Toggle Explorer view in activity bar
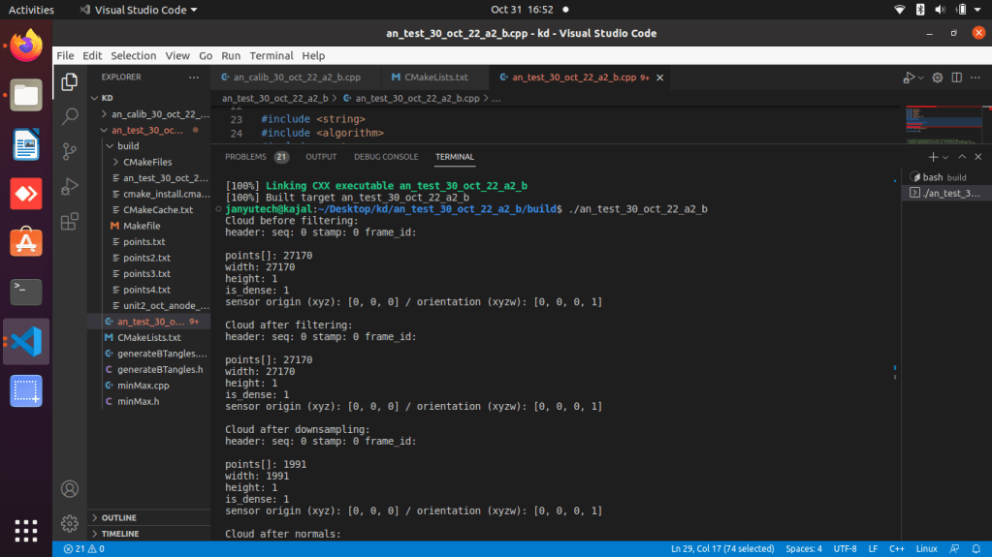Screen dimensions: 992x557 [70, 81]
